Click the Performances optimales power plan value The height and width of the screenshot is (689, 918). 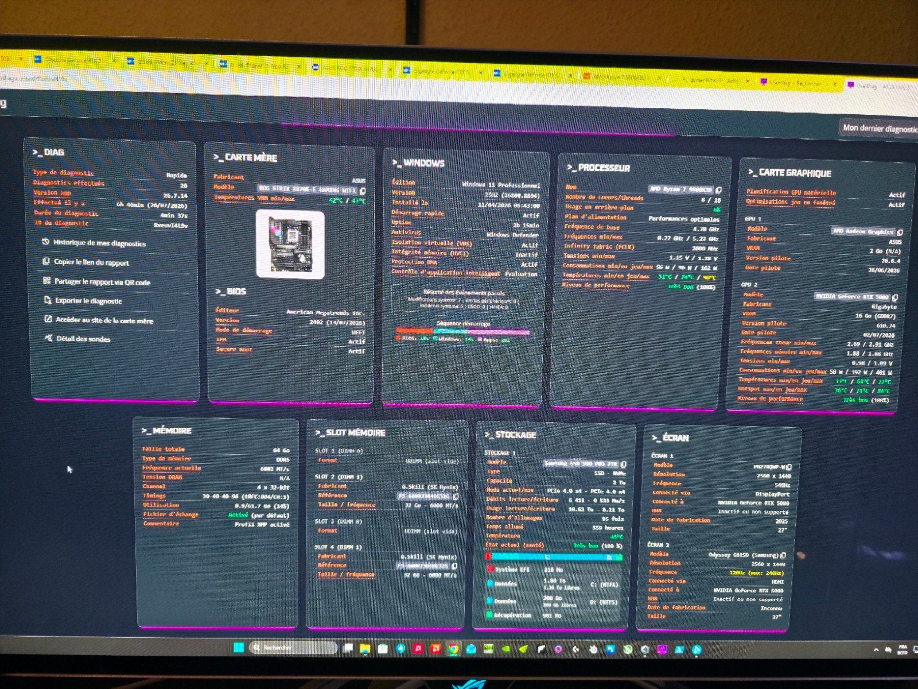683,219
